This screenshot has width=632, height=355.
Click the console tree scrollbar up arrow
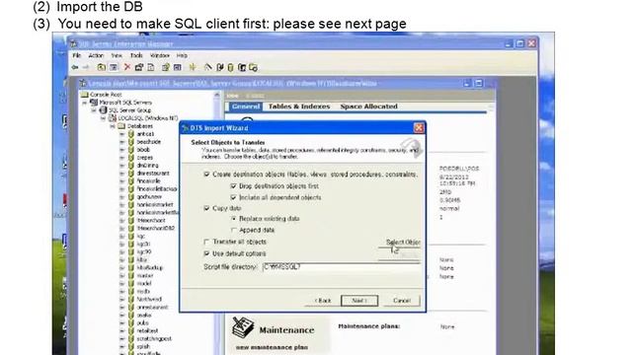217,95
